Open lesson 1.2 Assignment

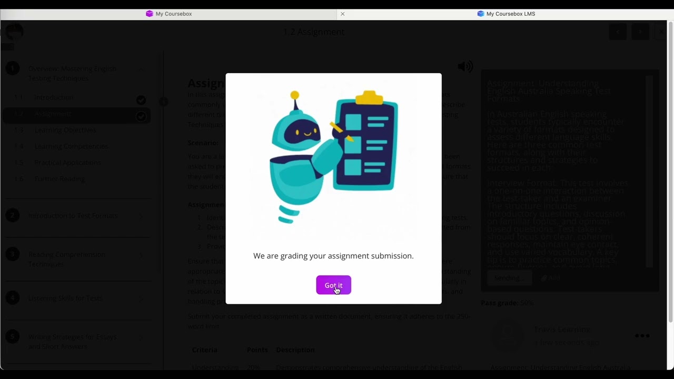(x=53, y=114)
